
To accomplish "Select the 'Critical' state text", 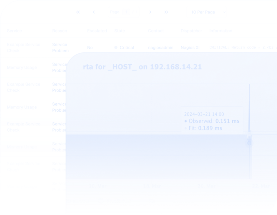I will (127, 47).
